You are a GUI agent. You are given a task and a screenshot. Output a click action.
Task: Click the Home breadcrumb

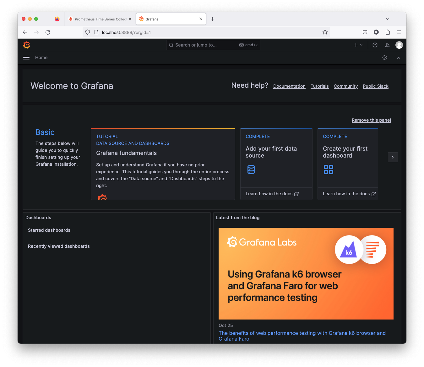point(41,58)
